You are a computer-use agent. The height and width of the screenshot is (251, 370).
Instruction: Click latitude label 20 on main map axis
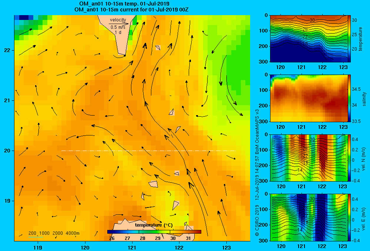7,151
